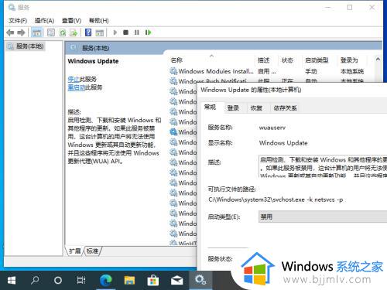Open the 依存关系 tab in properties dialog

pos(285,108)
